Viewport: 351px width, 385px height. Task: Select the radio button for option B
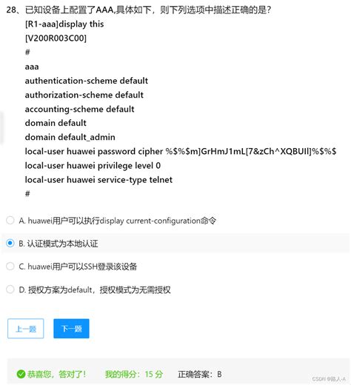pos(10,243)
